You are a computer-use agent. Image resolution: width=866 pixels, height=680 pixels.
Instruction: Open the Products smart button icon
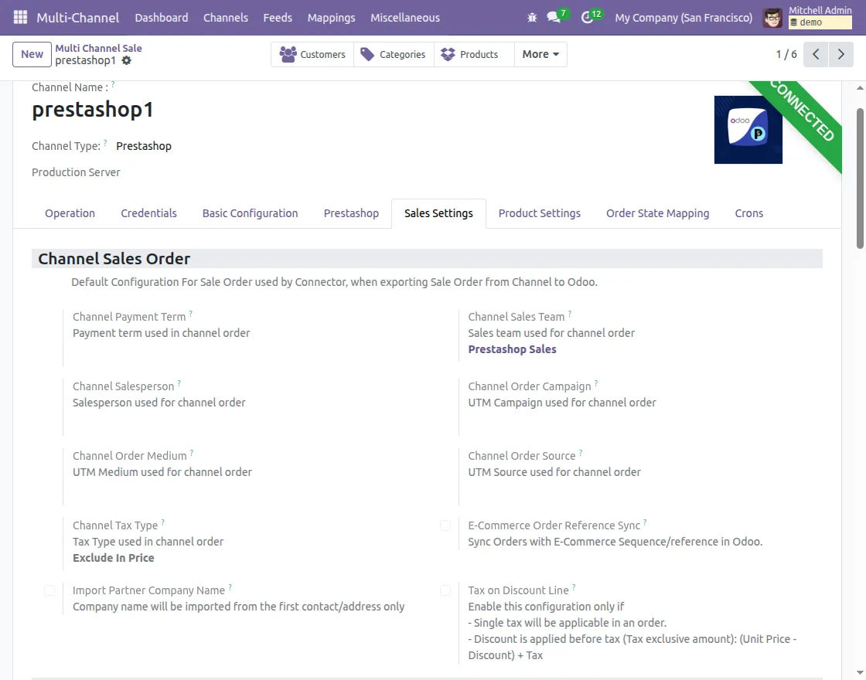tap(447, 54)
